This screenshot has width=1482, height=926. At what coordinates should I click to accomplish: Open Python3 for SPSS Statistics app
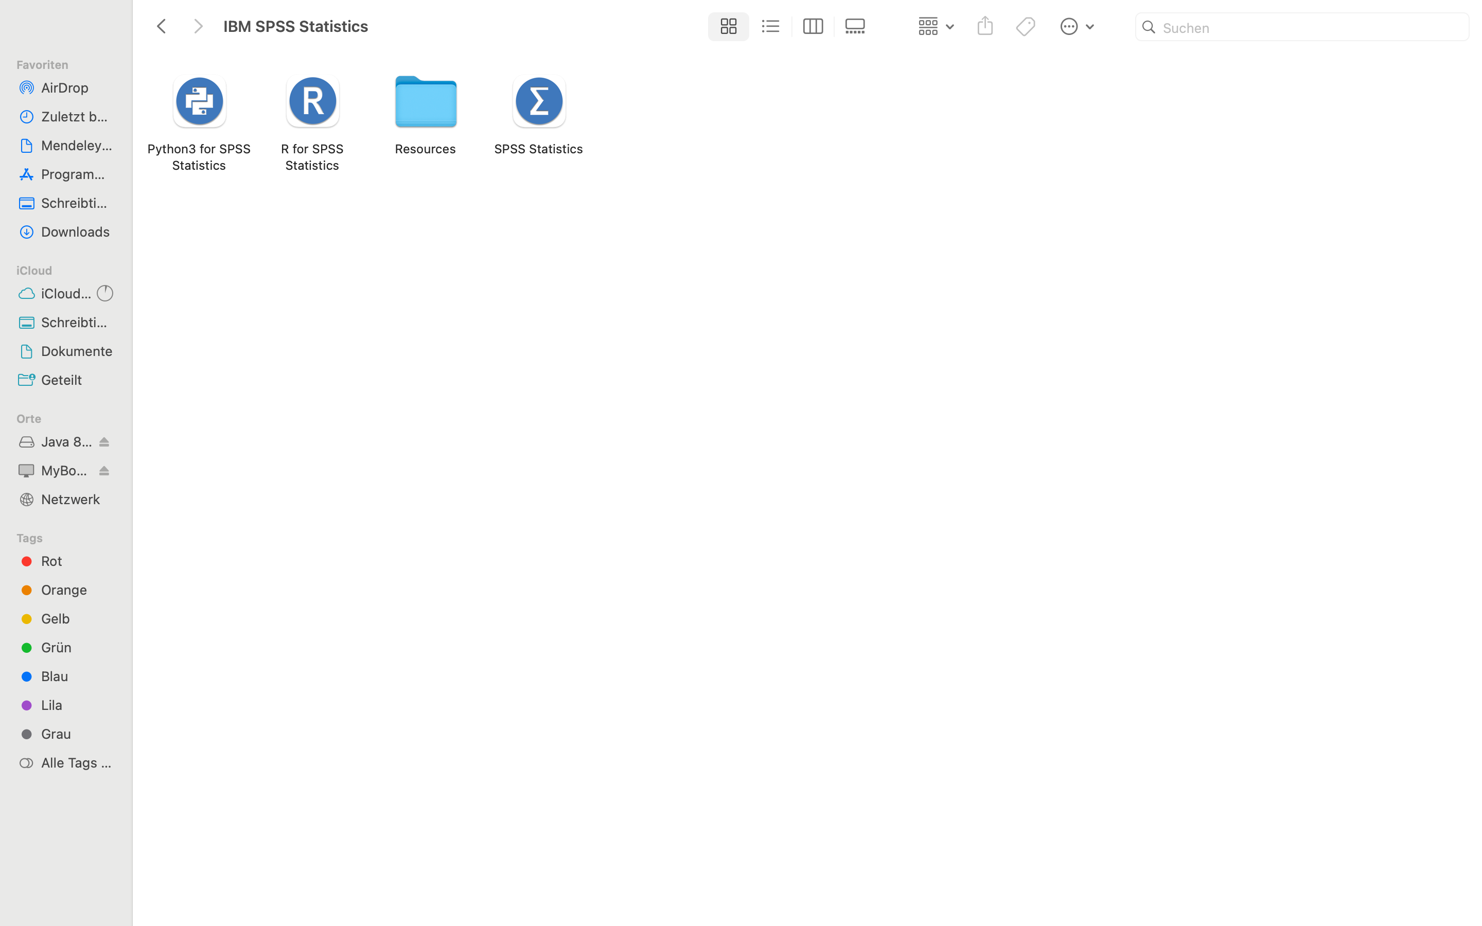point(199,102)
